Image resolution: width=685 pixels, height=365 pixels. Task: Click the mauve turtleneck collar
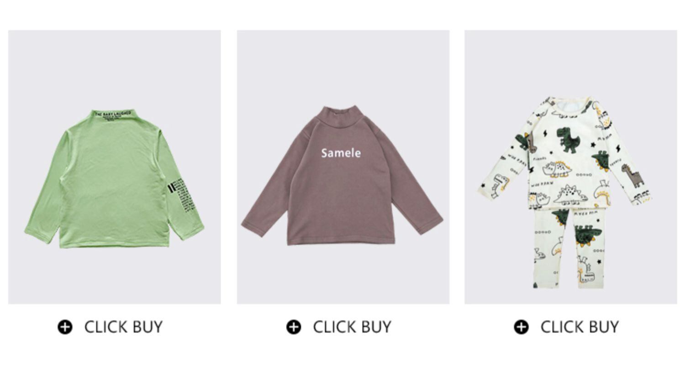point(338,115)
